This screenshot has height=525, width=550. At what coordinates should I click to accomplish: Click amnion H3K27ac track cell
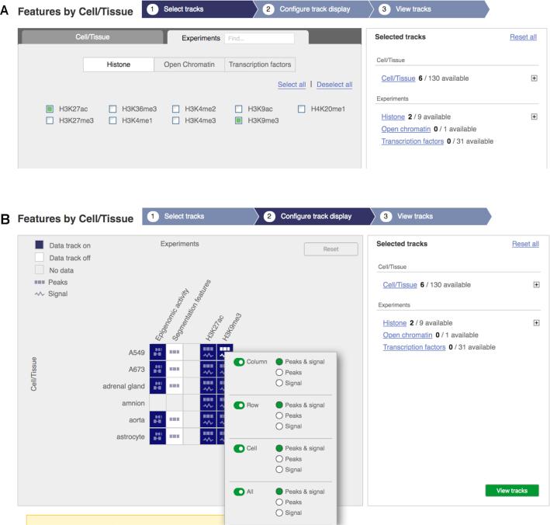point(208,402)
